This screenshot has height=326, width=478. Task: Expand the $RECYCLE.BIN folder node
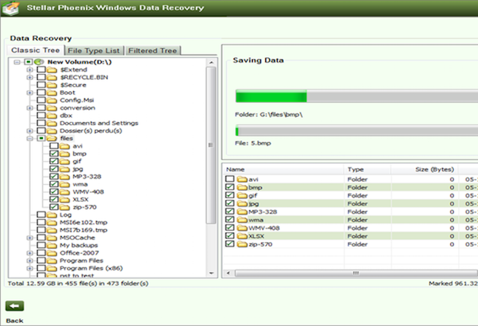click(x=30, y=77)
